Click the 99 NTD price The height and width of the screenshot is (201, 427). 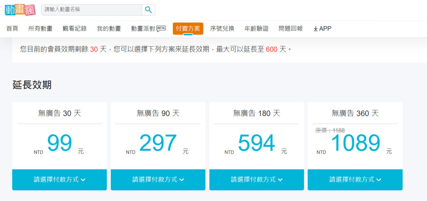point(59,143)
